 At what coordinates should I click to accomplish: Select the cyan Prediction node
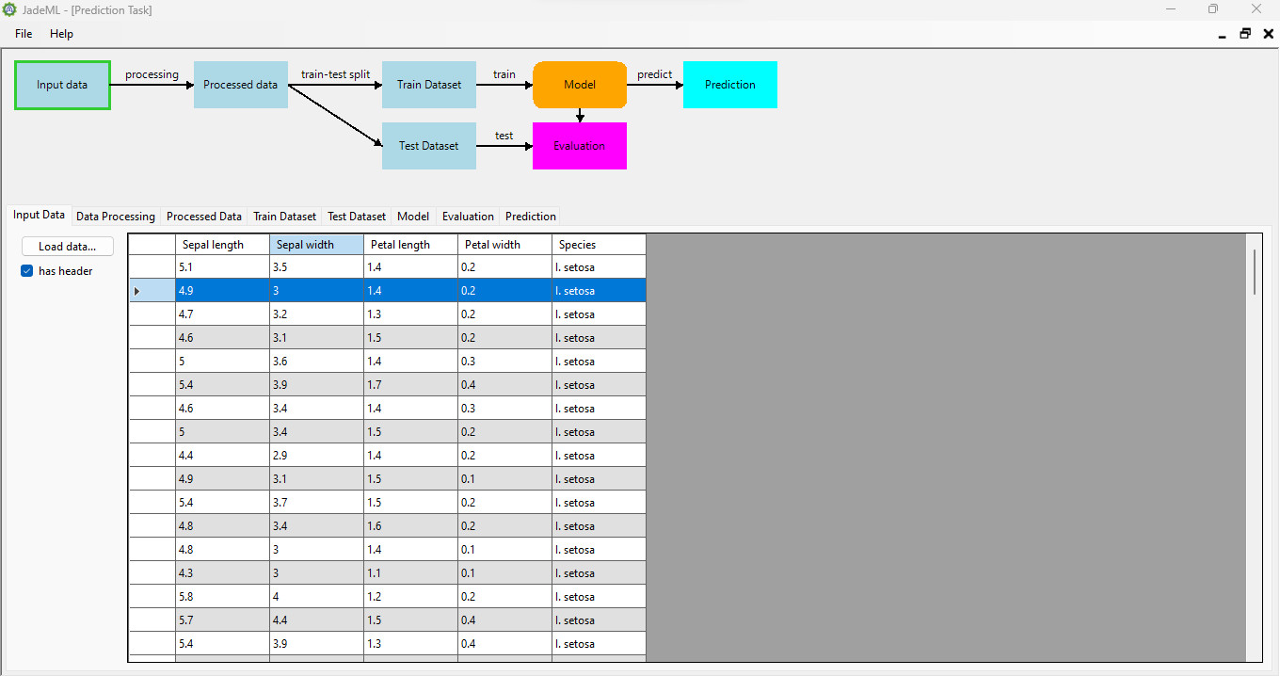click(730, 85)
